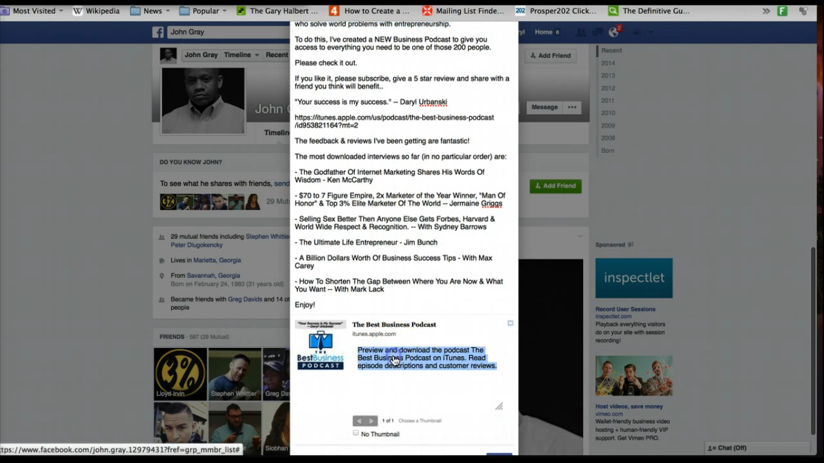Open the Facebook friend requests icon
Image resolution: width=824 pixels, height=463 pixels.
pos(581,32)
